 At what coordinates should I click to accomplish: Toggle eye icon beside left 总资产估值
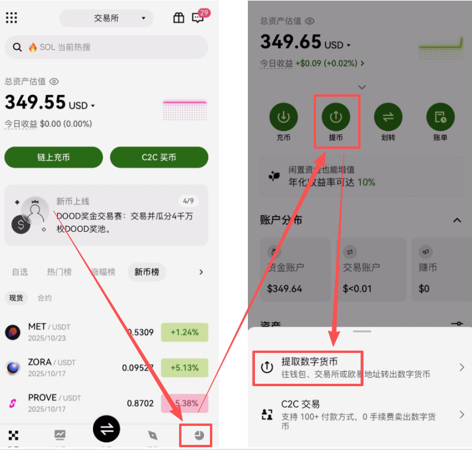coord(54,82)
